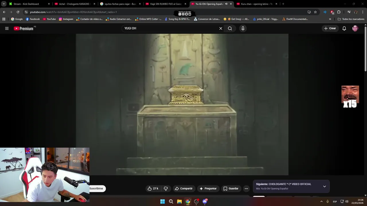Open Song Key & BPM Finder bookmark
This screenshot has width=367, height=206.
click(177, 19)
